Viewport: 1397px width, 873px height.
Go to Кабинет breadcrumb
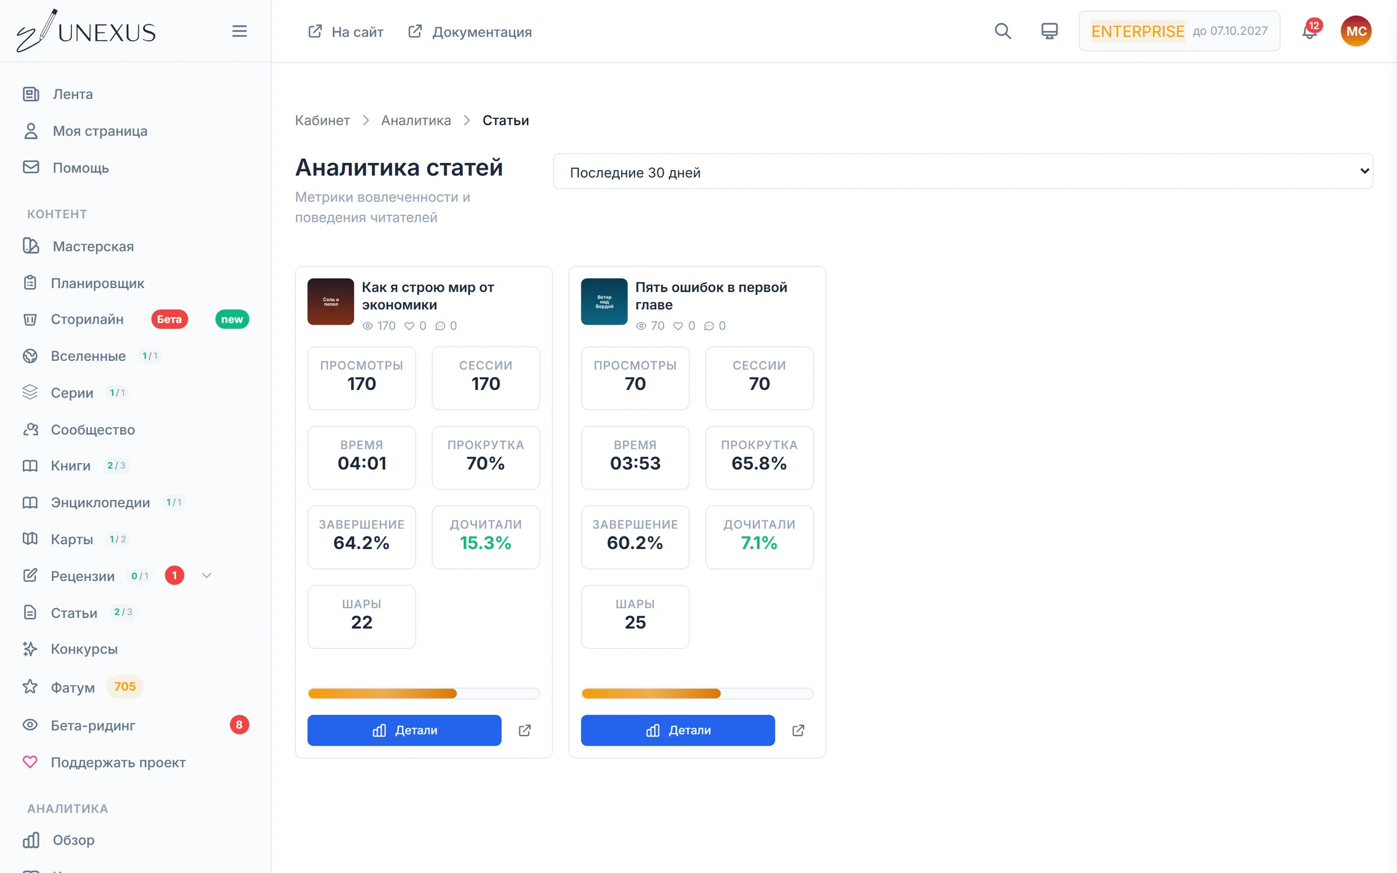coord(322,120)
